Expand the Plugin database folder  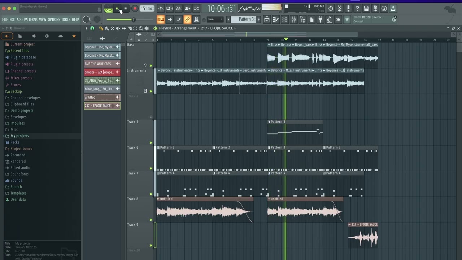23,57
